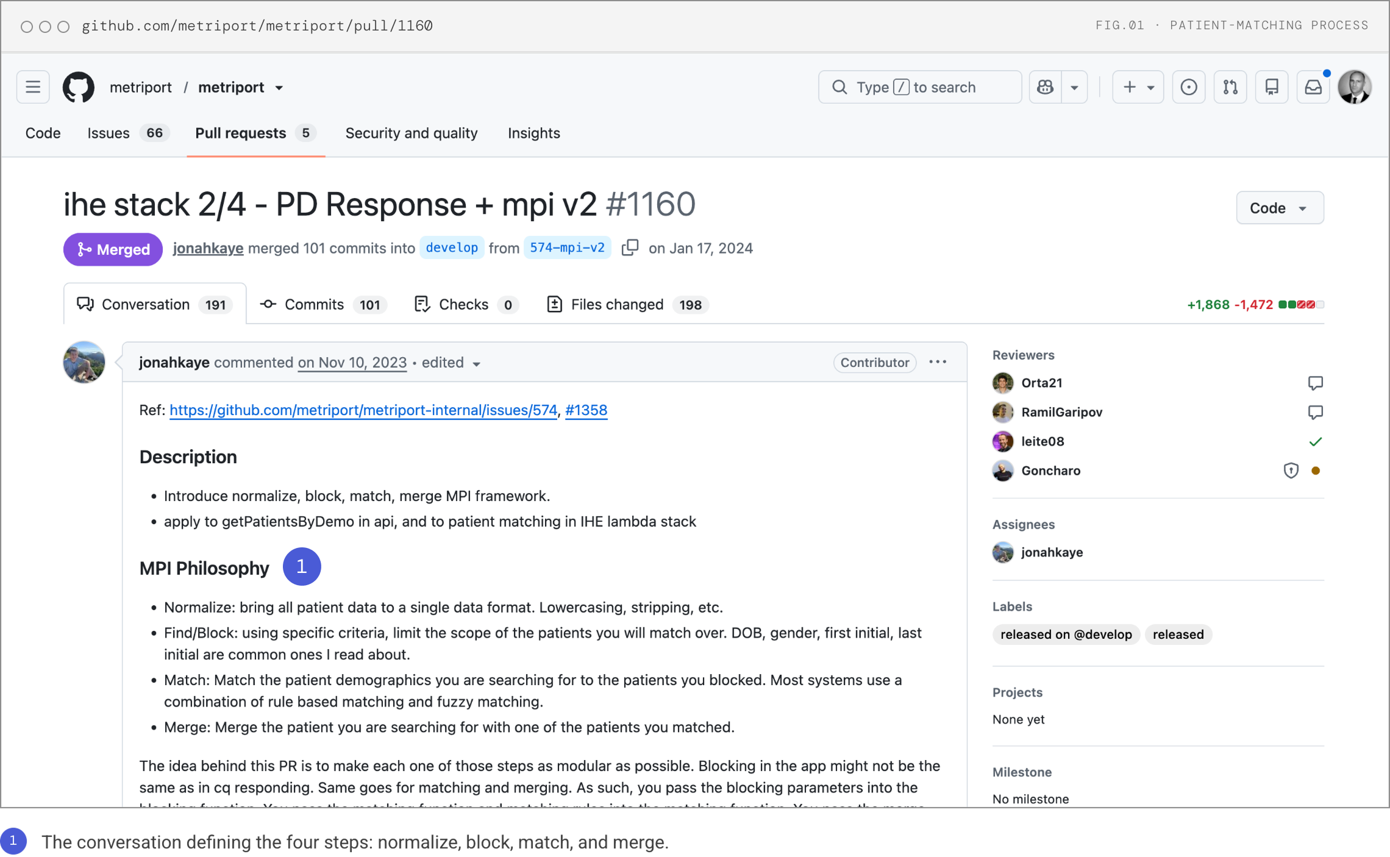Image resolution: width=1390 pixels, height=857 pixels.
Task: Open assignee jonahkaye's name
Action: coord(1052,552)
